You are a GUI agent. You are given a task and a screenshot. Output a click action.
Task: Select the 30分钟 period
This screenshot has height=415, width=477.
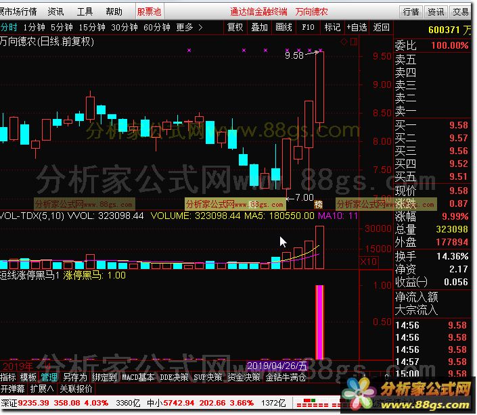124,27
